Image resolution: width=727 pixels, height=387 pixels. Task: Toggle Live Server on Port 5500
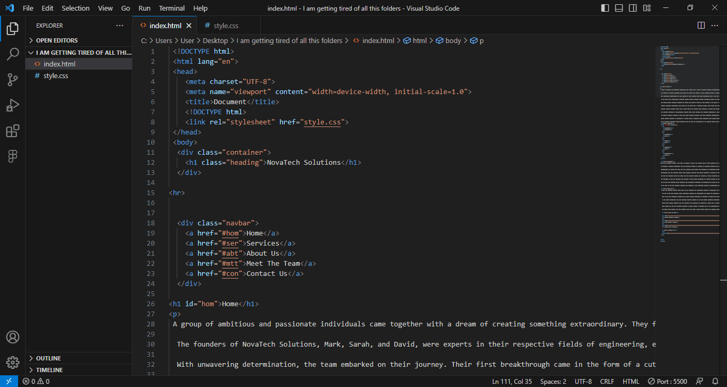667,381
